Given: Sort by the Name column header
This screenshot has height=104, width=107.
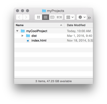Looking at the screenshot, I should (20, 25).
